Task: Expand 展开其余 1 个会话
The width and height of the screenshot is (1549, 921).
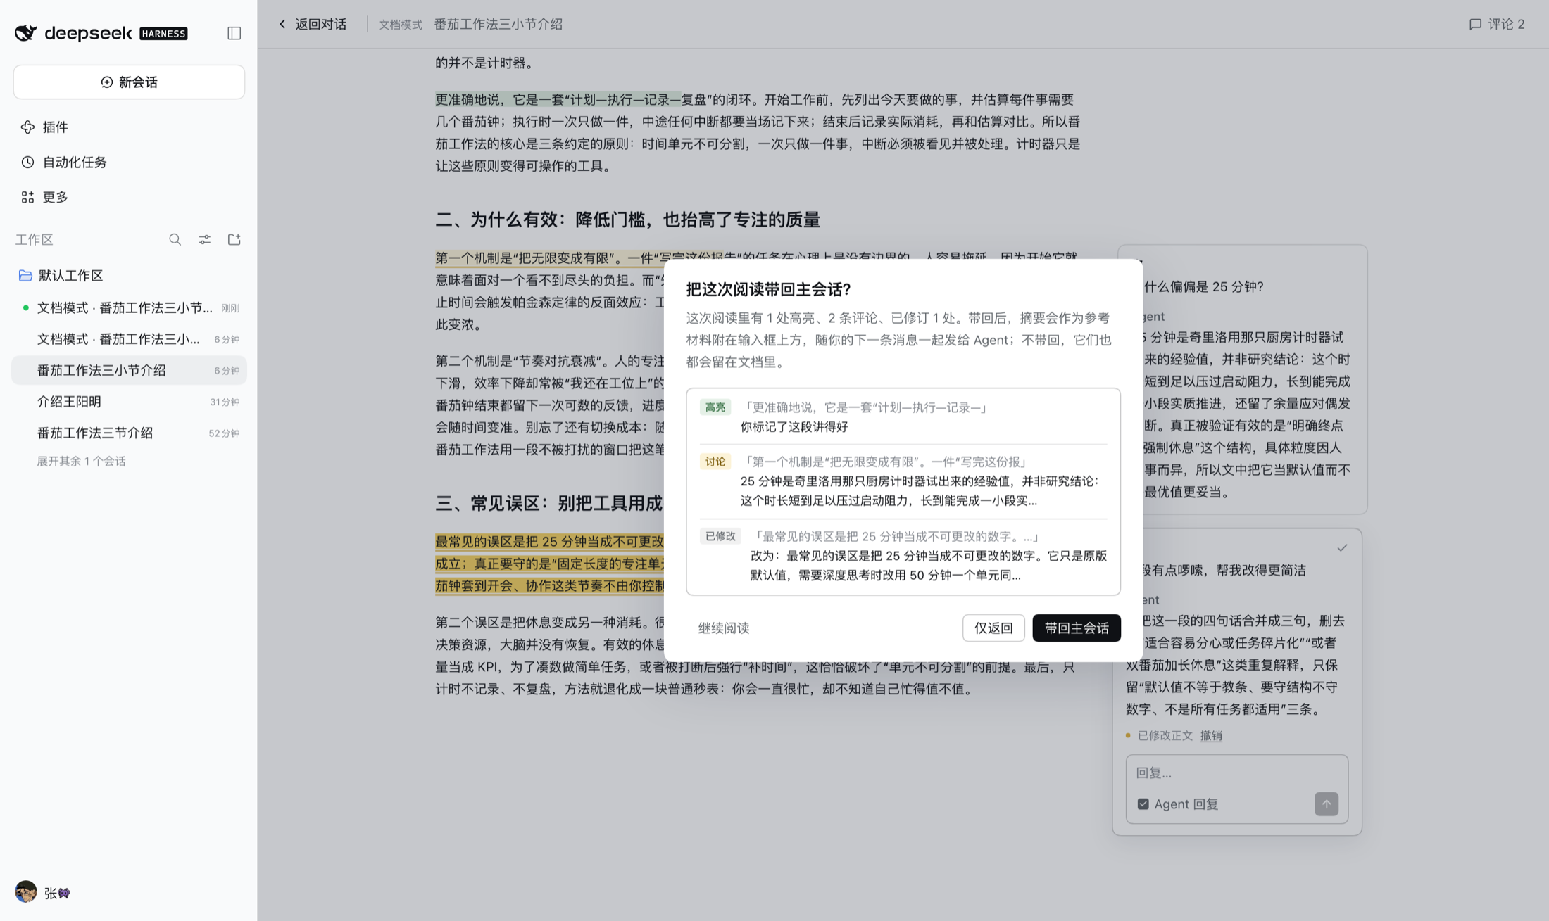Action: point(81,462)
